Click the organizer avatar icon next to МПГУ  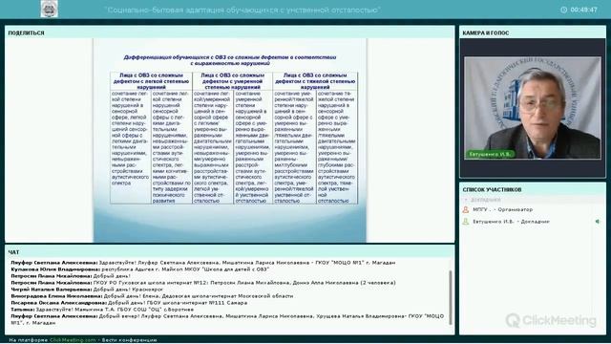click(x=465, y=210)
